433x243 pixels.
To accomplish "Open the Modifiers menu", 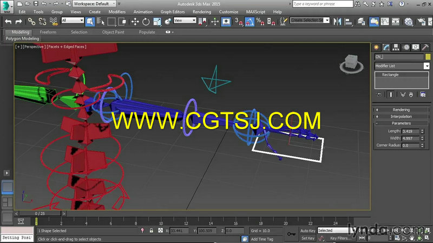I will point(117,12).
